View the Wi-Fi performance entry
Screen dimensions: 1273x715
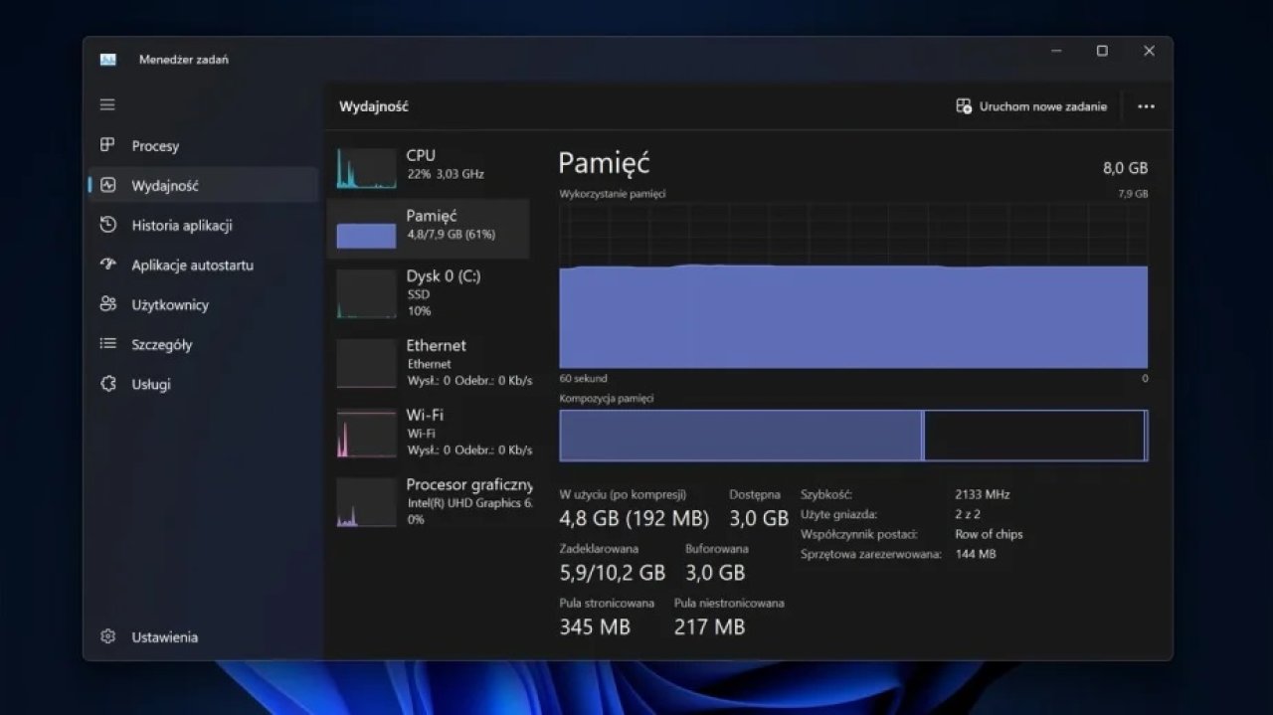tap(429, 432)
